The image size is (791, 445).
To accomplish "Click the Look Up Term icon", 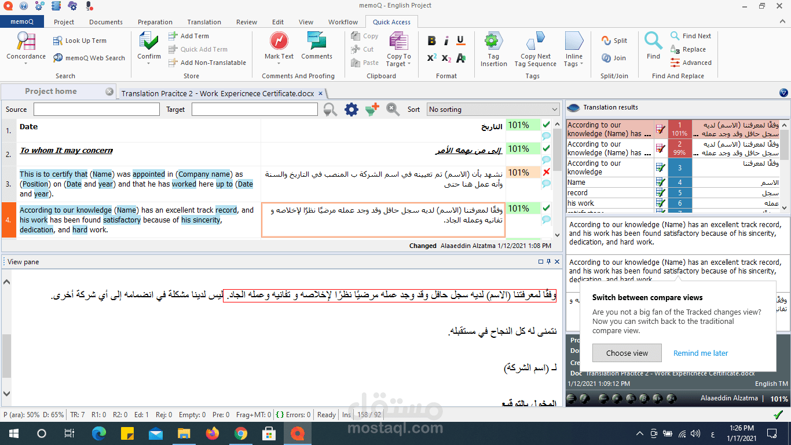I will (x=58, y=41).
